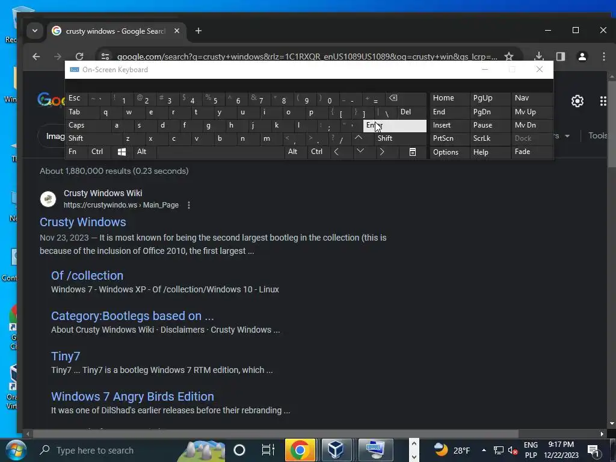Toggle right Shift key on keyboard

coord(401,138)
